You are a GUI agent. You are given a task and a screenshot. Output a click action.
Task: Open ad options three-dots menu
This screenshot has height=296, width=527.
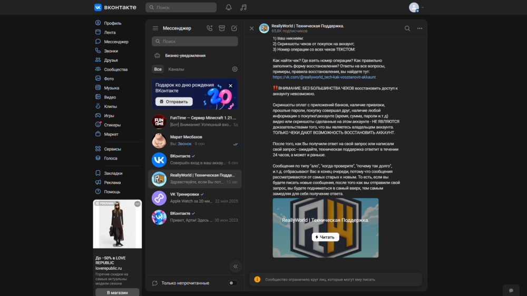(x=138, y=204)
